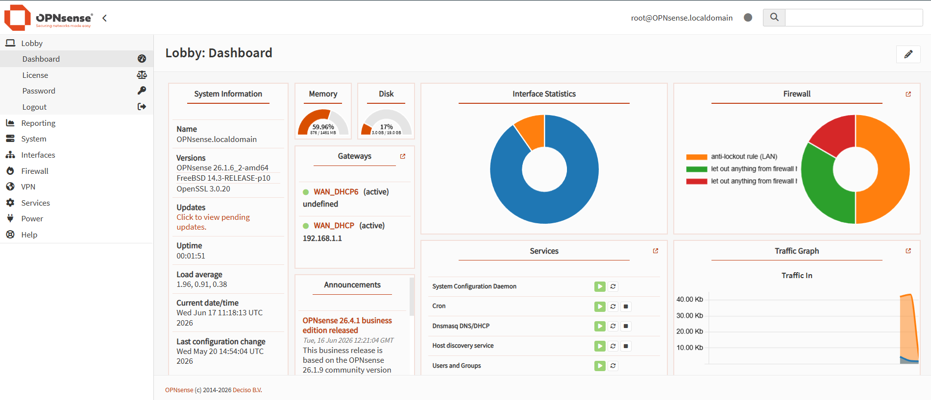The height and width of the screenshot is (400, 931).
Task: Open the License page
Action: [x=76, y=75]
